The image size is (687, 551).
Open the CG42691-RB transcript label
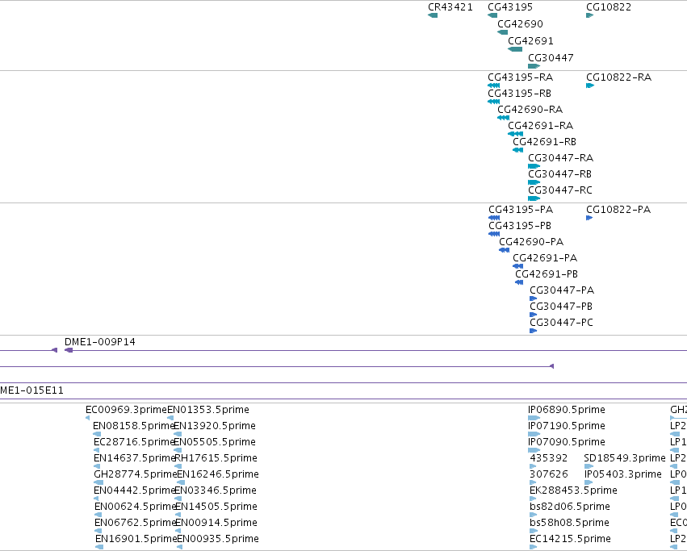(544, 142)
